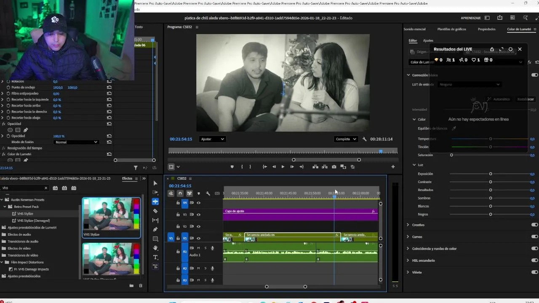Play the Program monitor
The width and height of the screenshot is (539, 303).
pos(283,167)
